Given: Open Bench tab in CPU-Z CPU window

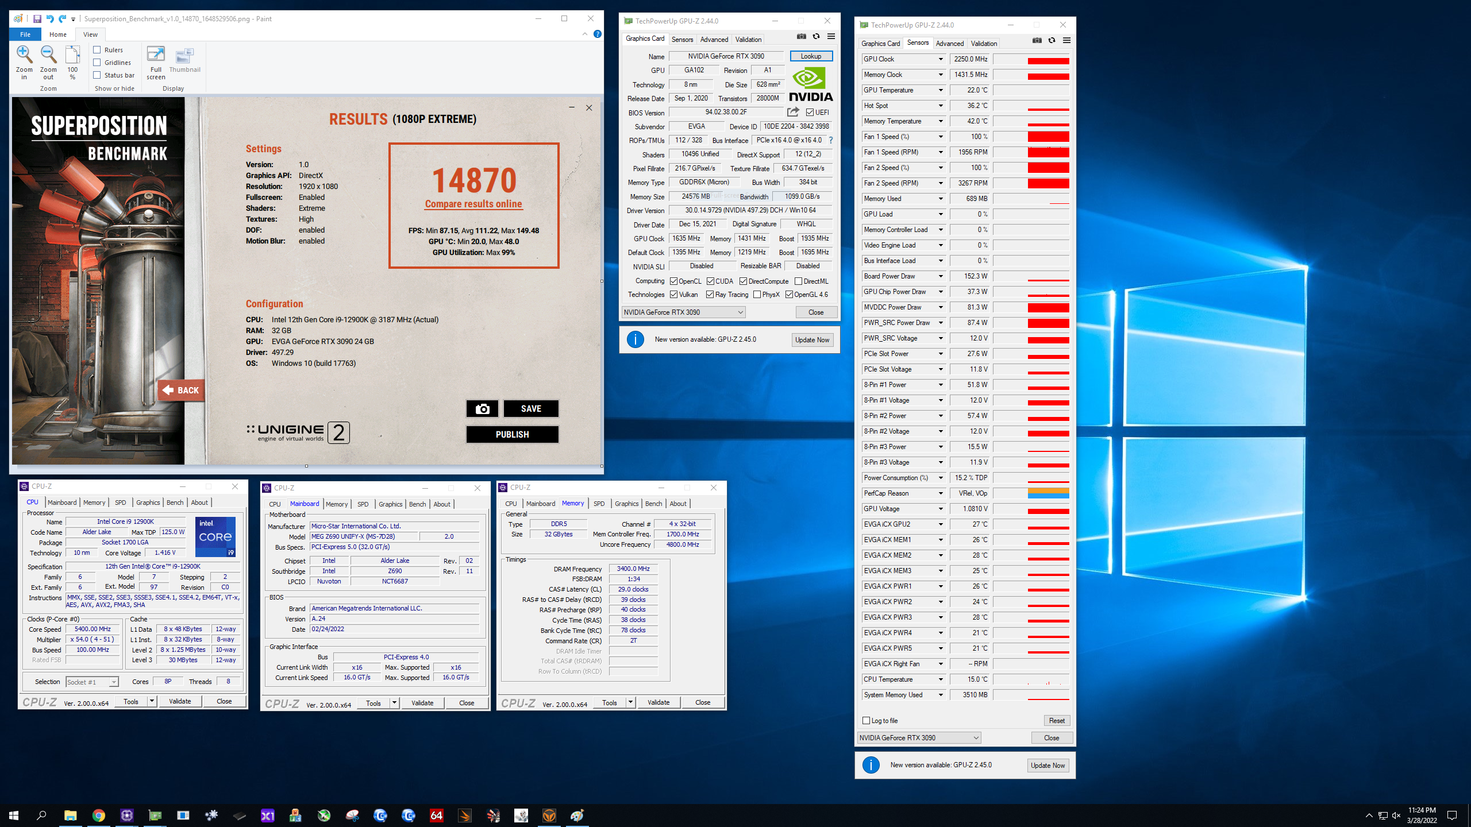Looking at the screenshot, I should [175, 503].
